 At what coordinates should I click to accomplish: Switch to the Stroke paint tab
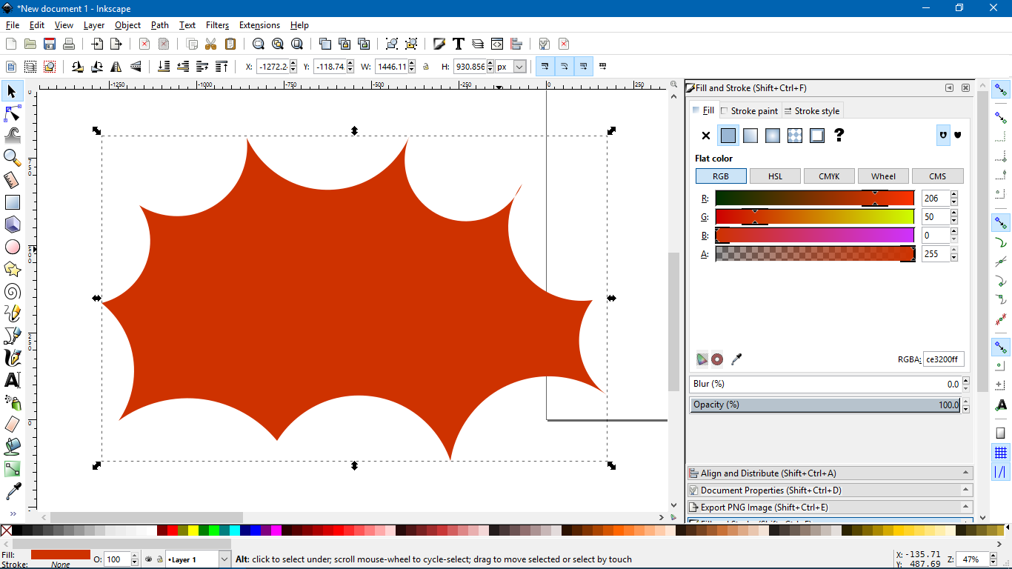point(750,111)
